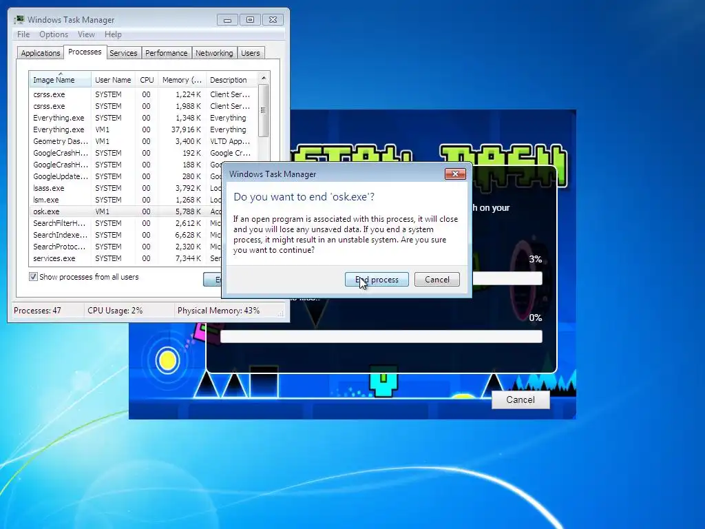The image size is (705, 529).
Task: Select the Geometry Das... process row
Action: click(x=144, y=141)
